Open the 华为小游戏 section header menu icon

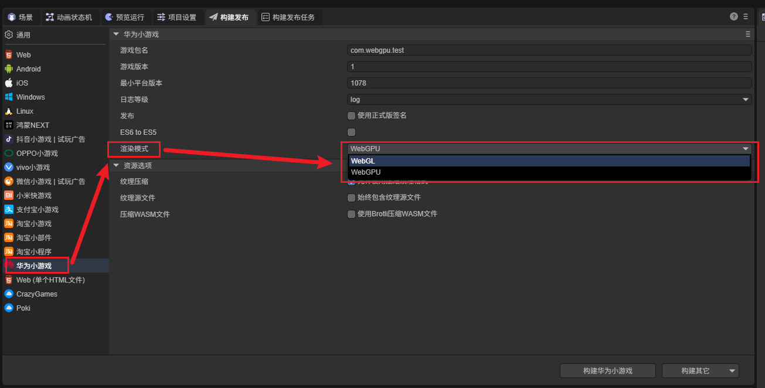coord(747,34)
